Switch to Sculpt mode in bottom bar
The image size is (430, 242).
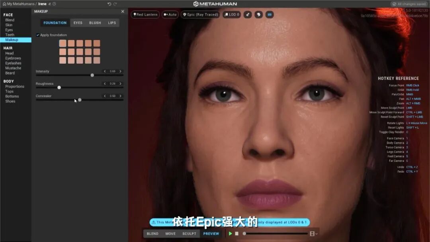(189, 234)
